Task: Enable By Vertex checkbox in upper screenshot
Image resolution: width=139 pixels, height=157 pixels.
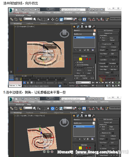Action: tap(75, 62)
